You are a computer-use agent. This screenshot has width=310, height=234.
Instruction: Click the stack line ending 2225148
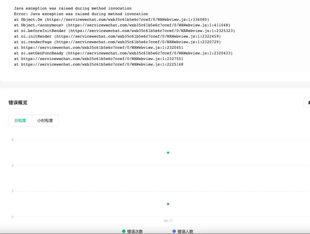99,64
